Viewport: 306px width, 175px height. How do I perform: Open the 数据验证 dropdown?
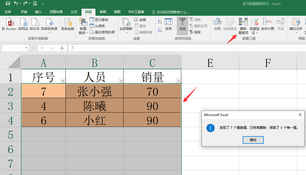[255, 26]
